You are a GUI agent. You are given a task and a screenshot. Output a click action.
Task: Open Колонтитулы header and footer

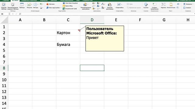pyautogui.click(x=171, y=6)
